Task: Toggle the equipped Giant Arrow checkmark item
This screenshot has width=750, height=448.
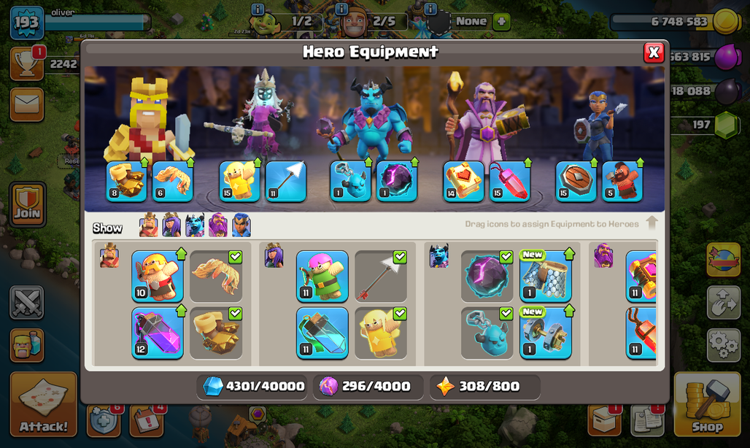Action: tap(381, 277)
